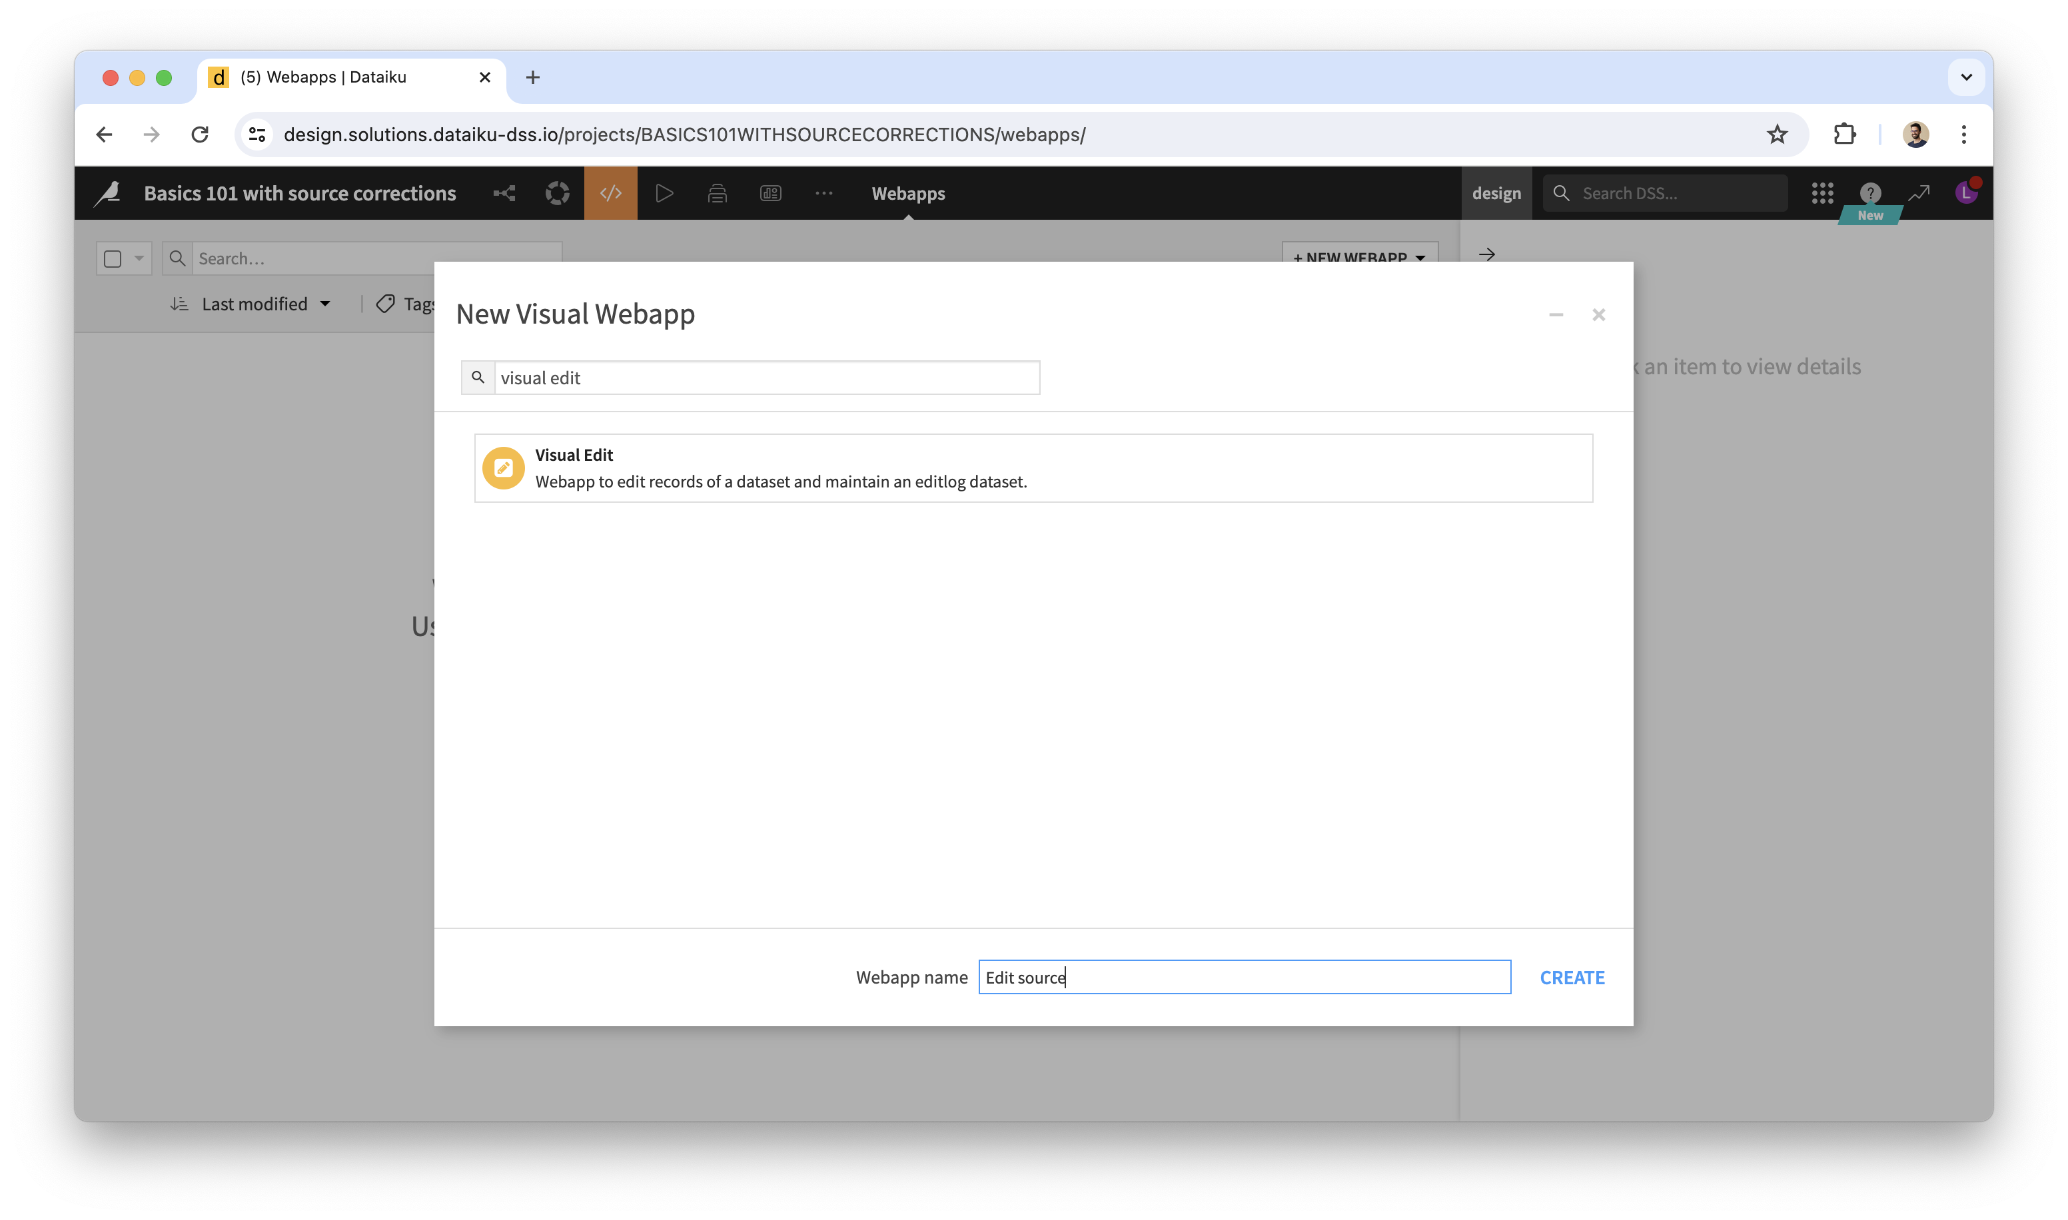Open the New Webapp dropdown button
Viewport: 2068px width, 1220px height.
(x=1359, y=256)
